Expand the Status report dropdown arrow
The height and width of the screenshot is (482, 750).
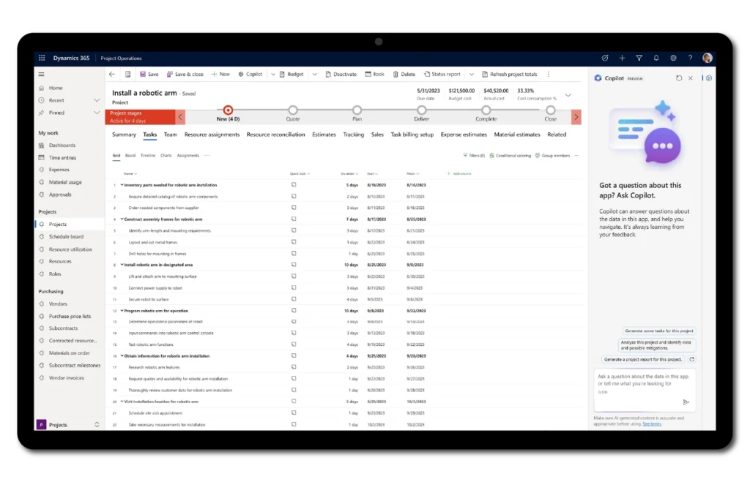[471, 74]
